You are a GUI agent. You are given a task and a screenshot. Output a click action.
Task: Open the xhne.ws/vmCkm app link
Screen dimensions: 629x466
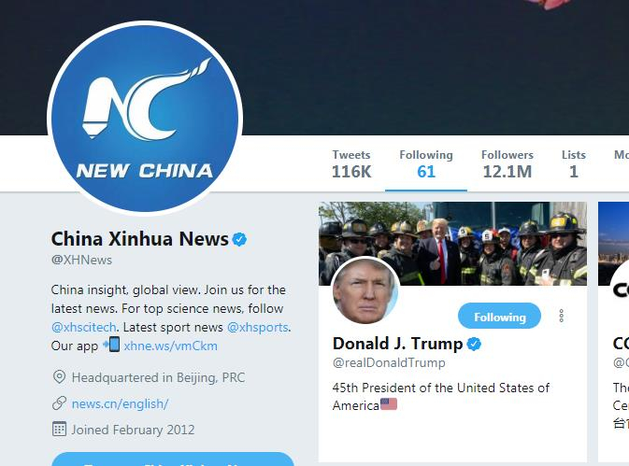point(170,346)
